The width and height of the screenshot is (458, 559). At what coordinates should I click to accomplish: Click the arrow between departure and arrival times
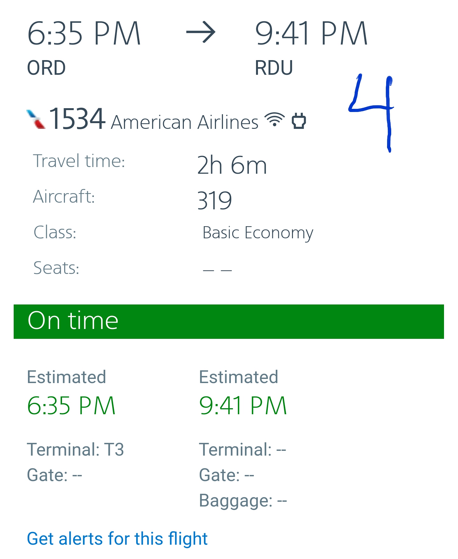[x=201, y=32]
